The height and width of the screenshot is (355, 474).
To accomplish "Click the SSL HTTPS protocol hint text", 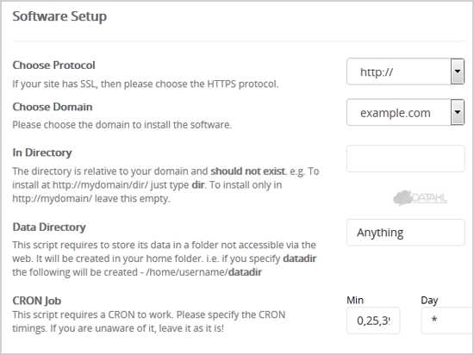I will [x=146, y=84].
